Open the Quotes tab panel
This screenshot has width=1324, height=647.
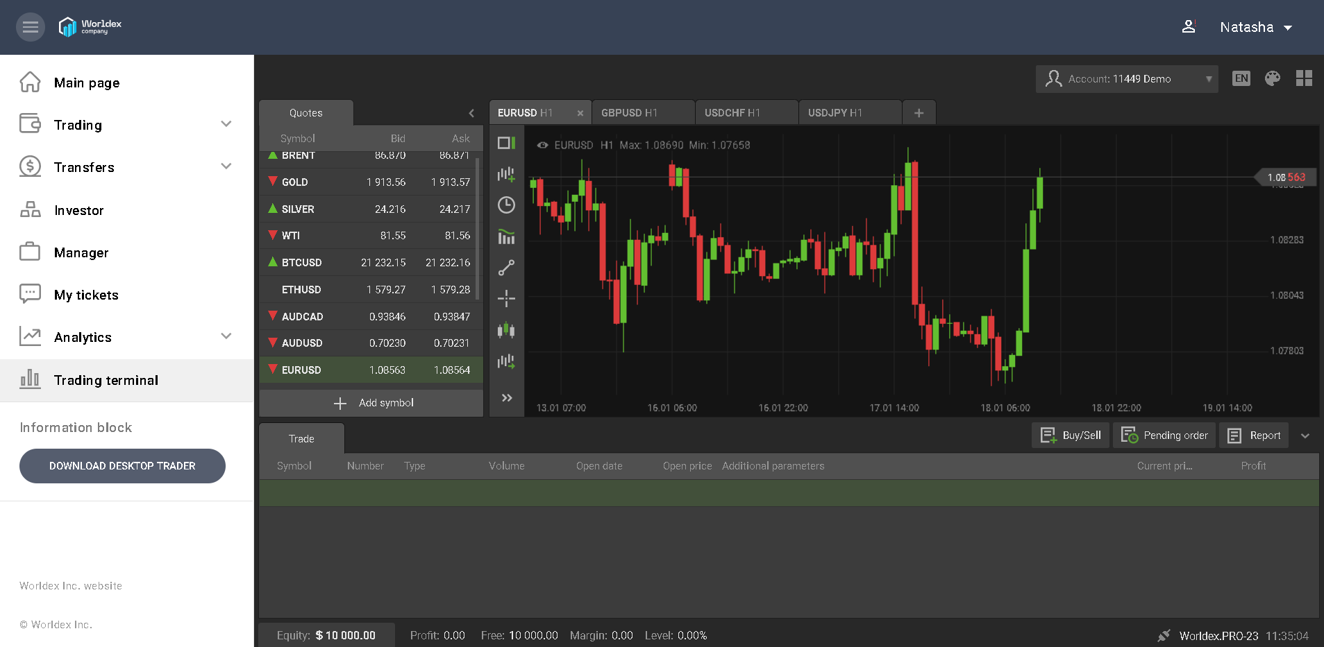tap(305, 112)
